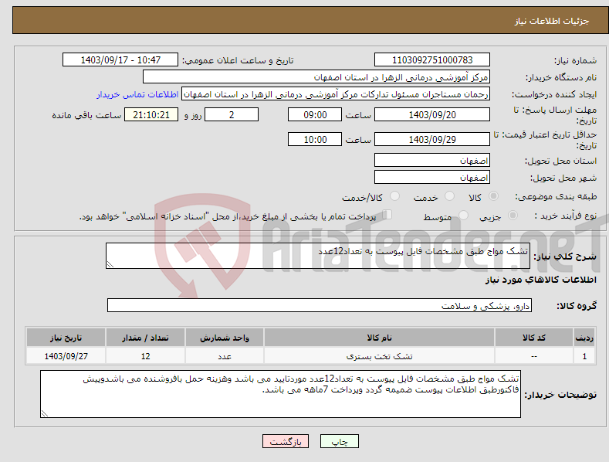Image resolution: width=609 pixels, height=462 pixels.
Task: Click the کد کالا column header
Action: (533, 338)
